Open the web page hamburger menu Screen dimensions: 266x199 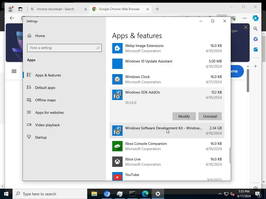pyautogui.click(x=14, y=72)
